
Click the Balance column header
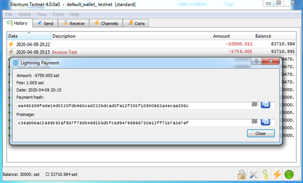click(x=275, y=36)
